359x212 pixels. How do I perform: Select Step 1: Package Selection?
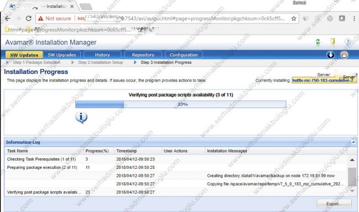(36, 62)
